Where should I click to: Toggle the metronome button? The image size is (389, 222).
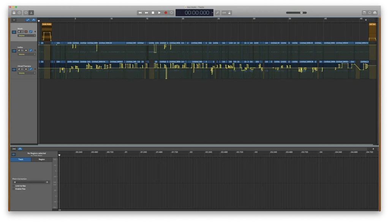pos(229,13)
